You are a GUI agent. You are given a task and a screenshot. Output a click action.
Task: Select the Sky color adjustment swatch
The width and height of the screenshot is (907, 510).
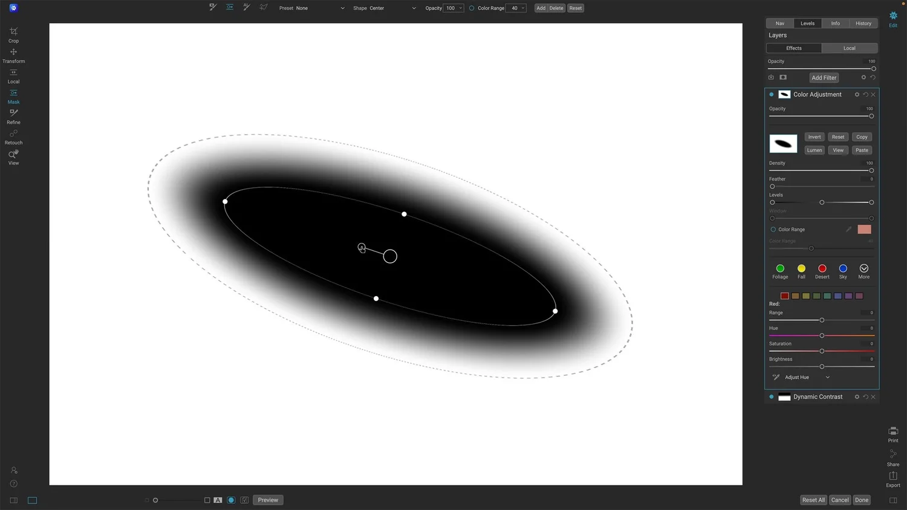tap(843, 268)
